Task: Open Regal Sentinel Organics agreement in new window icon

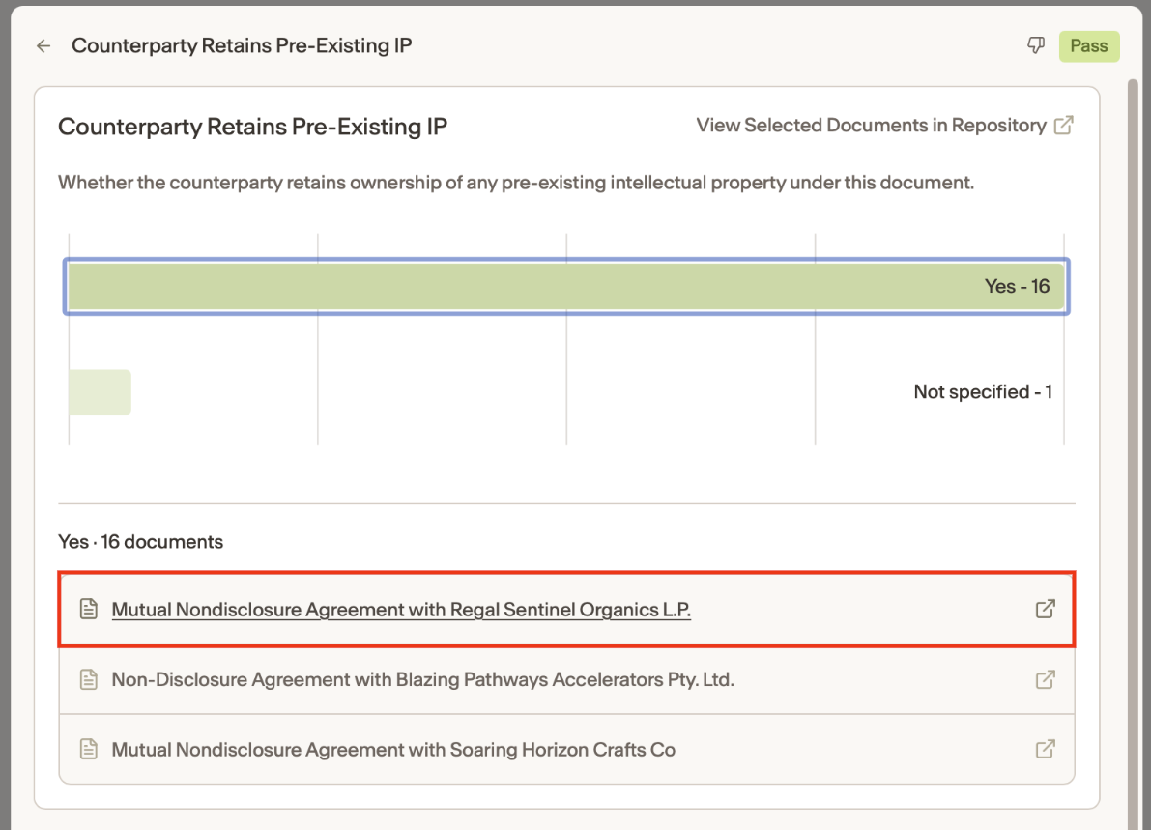Action: click(x=1046, y=609)
